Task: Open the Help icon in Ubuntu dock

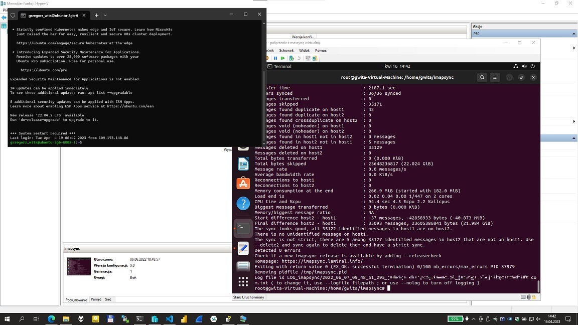Action: (243, 203)
